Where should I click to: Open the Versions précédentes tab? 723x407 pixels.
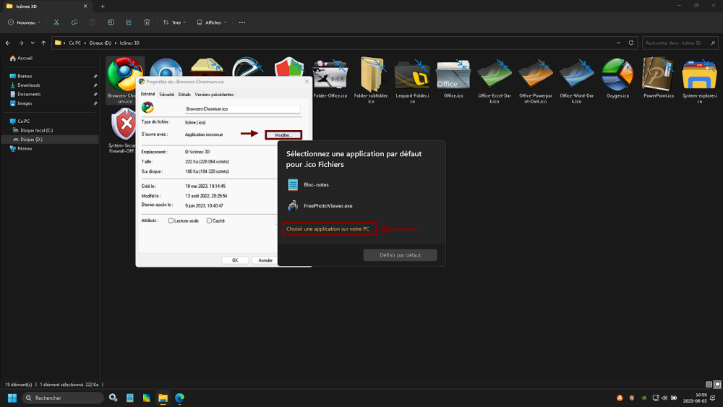pyautogui.click(x=214, y=94)
